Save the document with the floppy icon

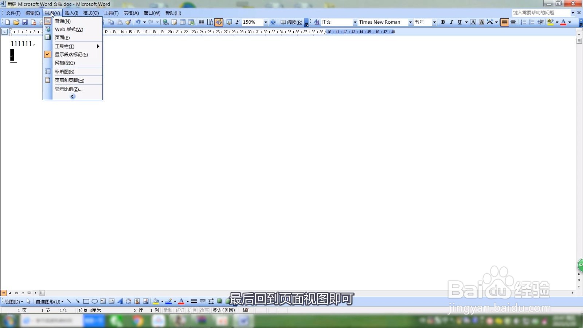(x=25, y=22)
